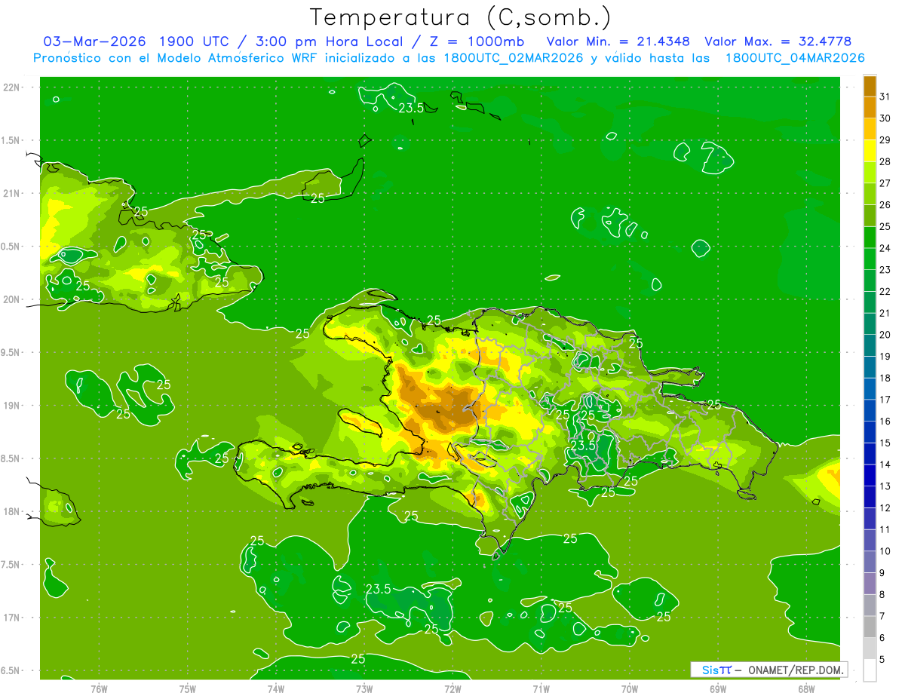Click the legend value "10"
The height and width of the screenshot is (699, 905).
click(x=885, y=550)
